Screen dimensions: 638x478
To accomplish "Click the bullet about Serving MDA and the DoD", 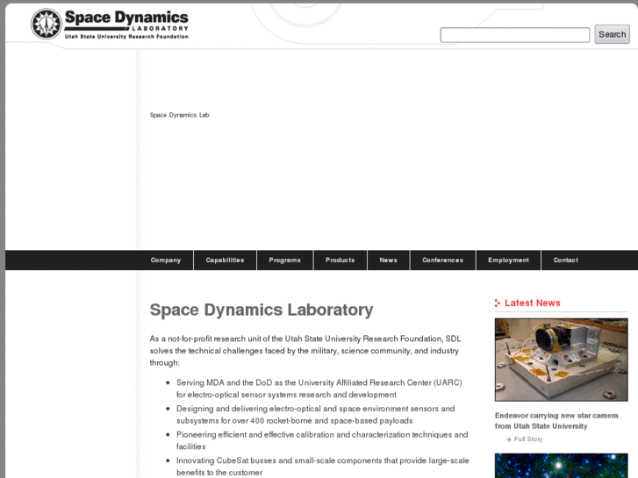I will (319, 389).
